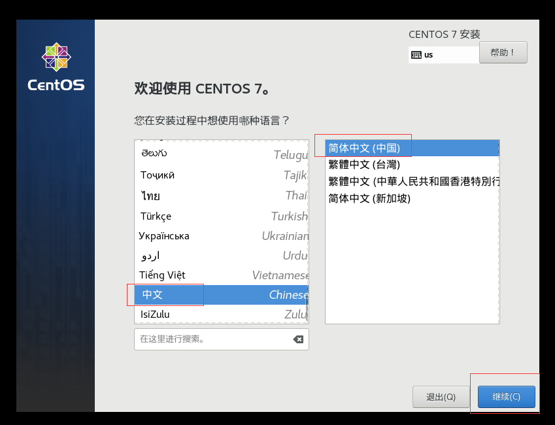Choose 简体中文 (新加坡) locale
The width and height of the screenshot is (555, 425).
coord(412,198)
